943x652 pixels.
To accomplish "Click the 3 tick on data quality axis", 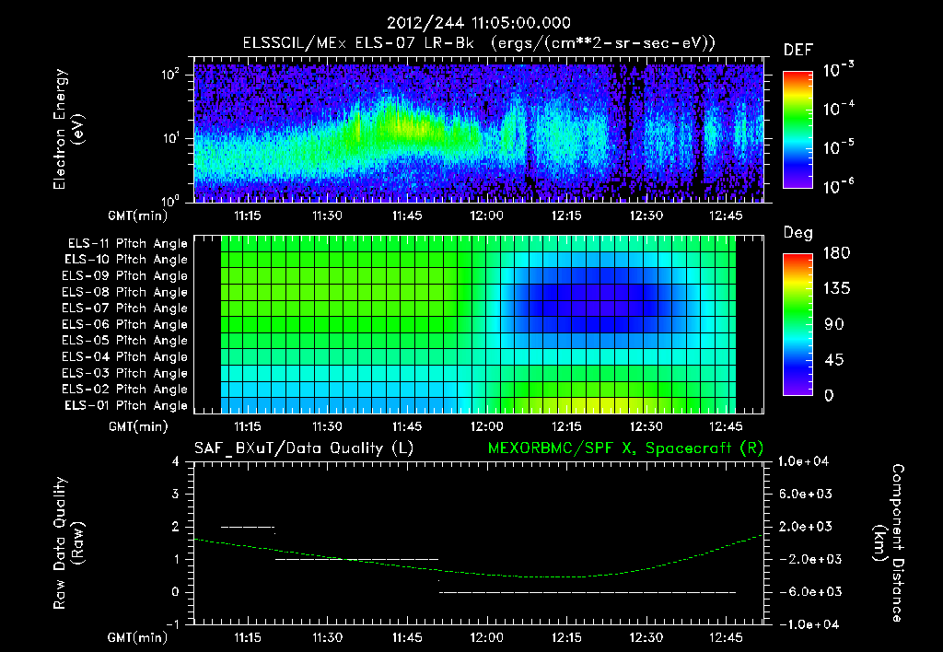I will coord(176,494).
